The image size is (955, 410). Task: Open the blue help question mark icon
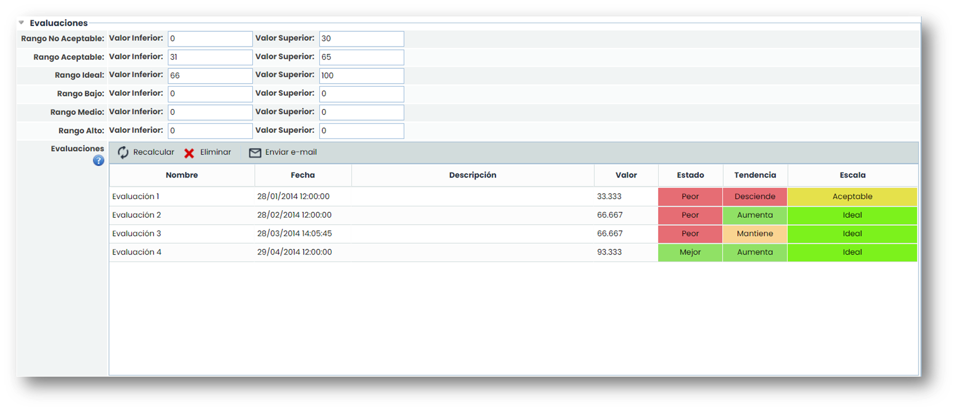click(x=99, y=161)
